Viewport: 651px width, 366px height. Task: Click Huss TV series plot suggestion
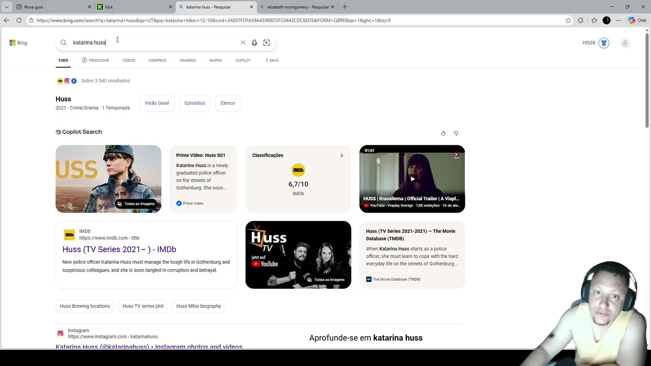click(143, 306)
